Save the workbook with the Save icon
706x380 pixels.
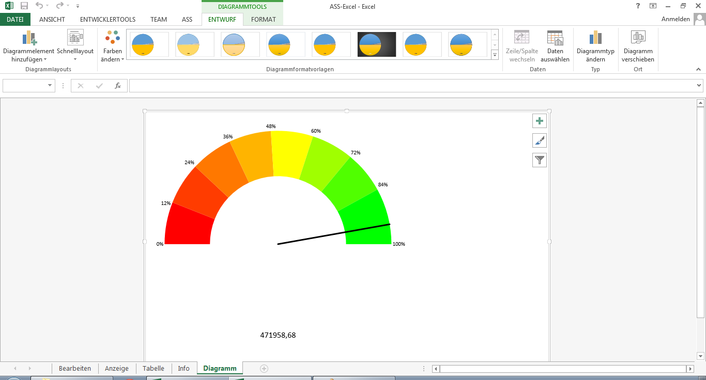(24, 6)
